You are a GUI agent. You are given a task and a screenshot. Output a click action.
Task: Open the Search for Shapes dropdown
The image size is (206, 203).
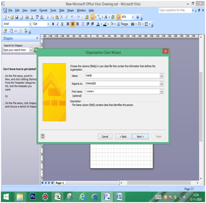(x=31, y=50)
